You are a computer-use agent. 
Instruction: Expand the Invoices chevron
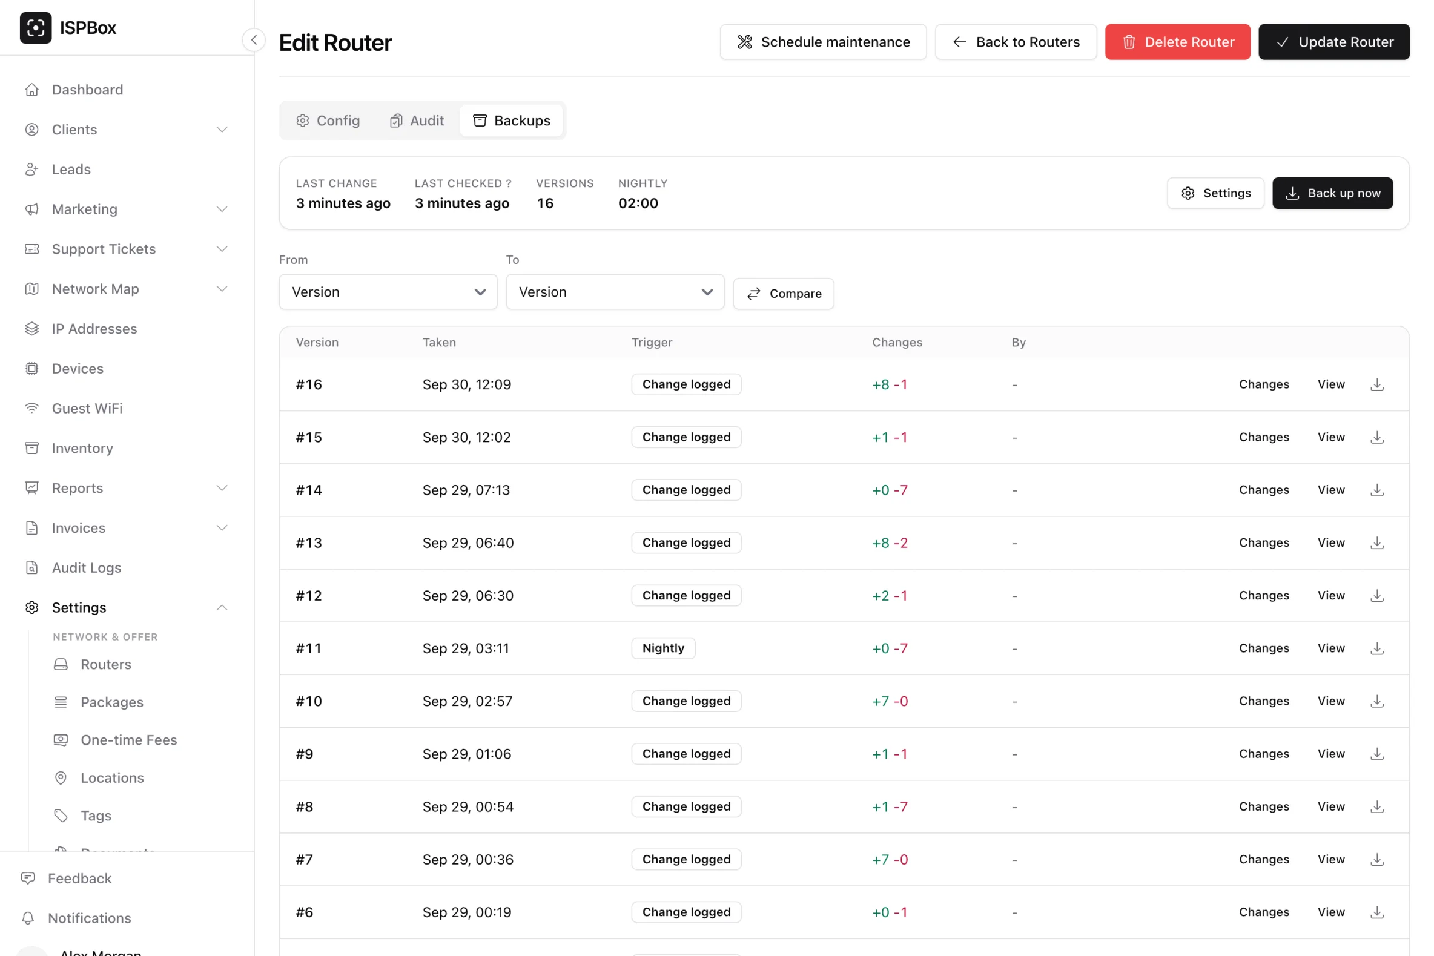(222, 528)
